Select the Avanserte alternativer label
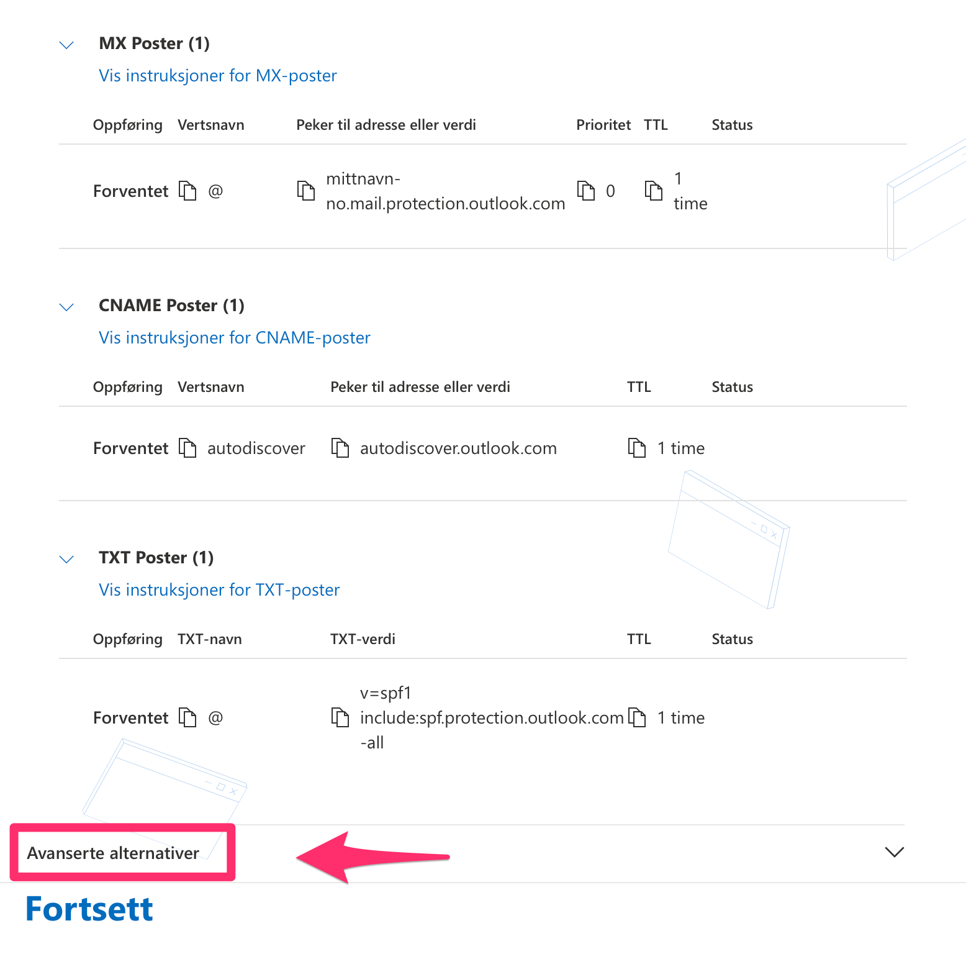The height and width of the screenshot is (954, 966). point(113,853)
